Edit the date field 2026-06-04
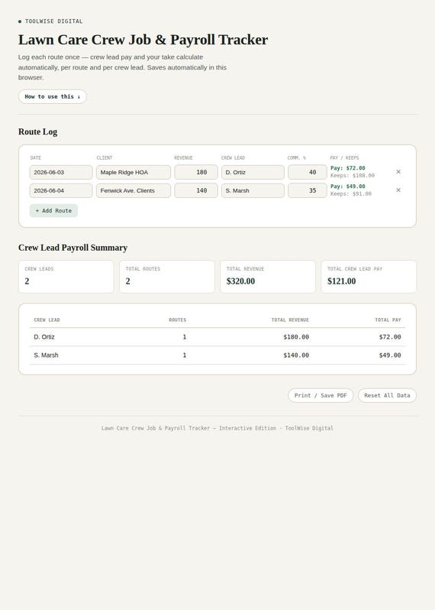Image resolution: width=435 pixels, height=610 pixels. (61, 190)
